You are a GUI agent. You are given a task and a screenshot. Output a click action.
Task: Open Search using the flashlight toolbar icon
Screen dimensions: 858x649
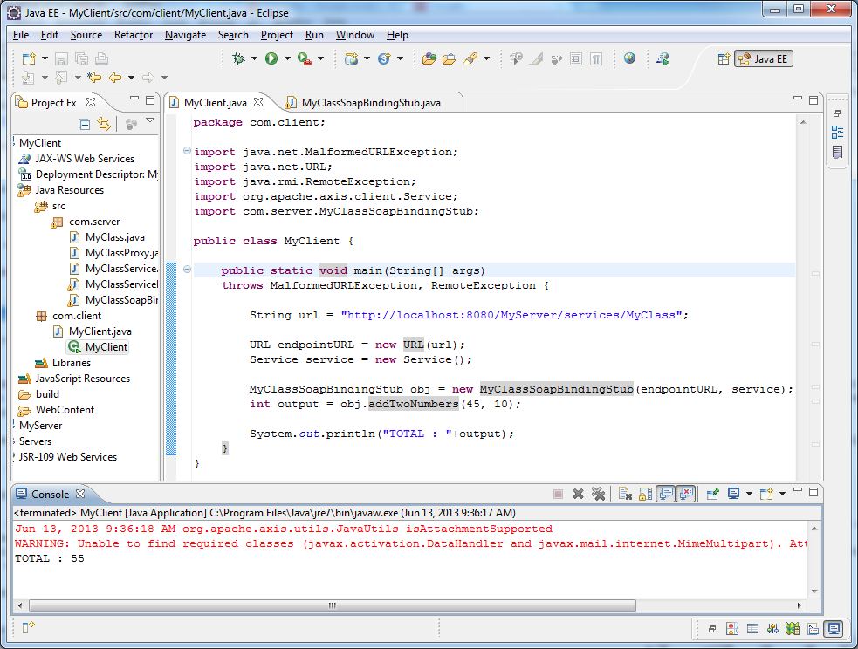click(x=470, y=58)
